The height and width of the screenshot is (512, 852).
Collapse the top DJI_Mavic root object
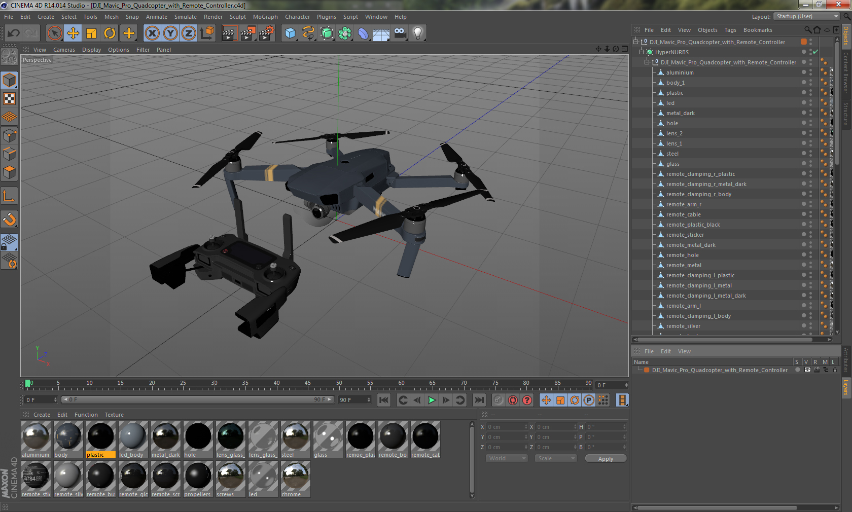click(x=635, y=42)
